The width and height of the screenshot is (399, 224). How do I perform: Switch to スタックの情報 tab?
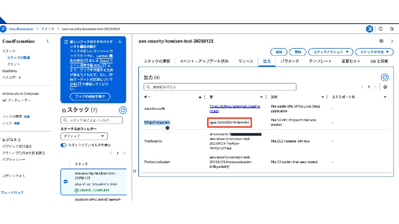(157, 61)
